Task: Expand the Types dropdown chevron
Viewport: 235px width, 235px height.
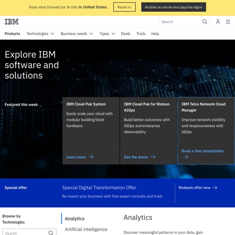Action: (113, 34)
